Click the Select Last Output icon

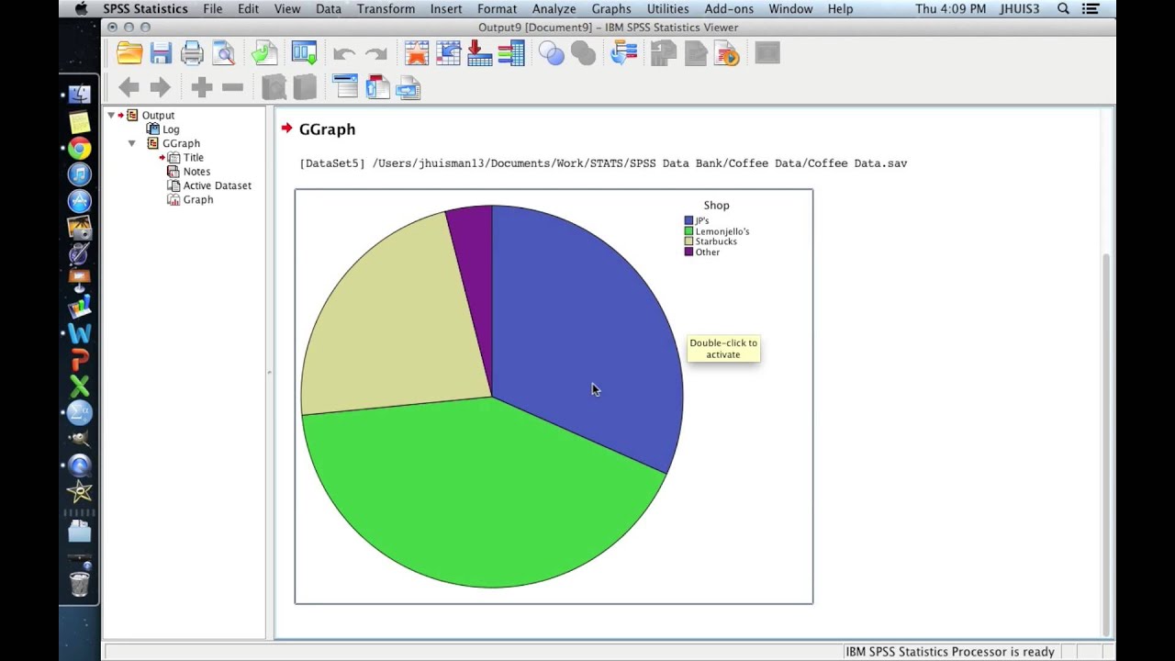(623, 53)
